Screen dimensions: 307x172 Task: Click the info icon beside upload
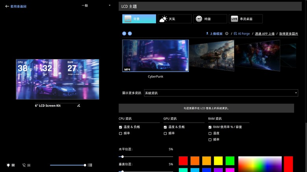click(227, 34)
